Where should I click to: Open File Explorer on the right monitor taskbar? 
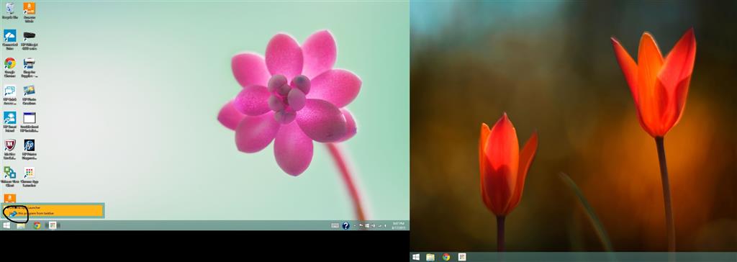(430, 257)
